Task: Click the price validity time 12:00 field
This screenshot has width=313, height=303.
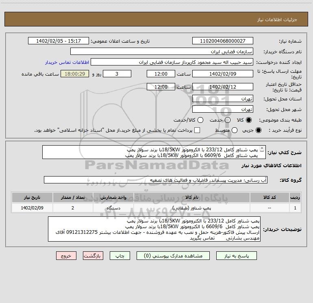Action: [x=161, y=87]
